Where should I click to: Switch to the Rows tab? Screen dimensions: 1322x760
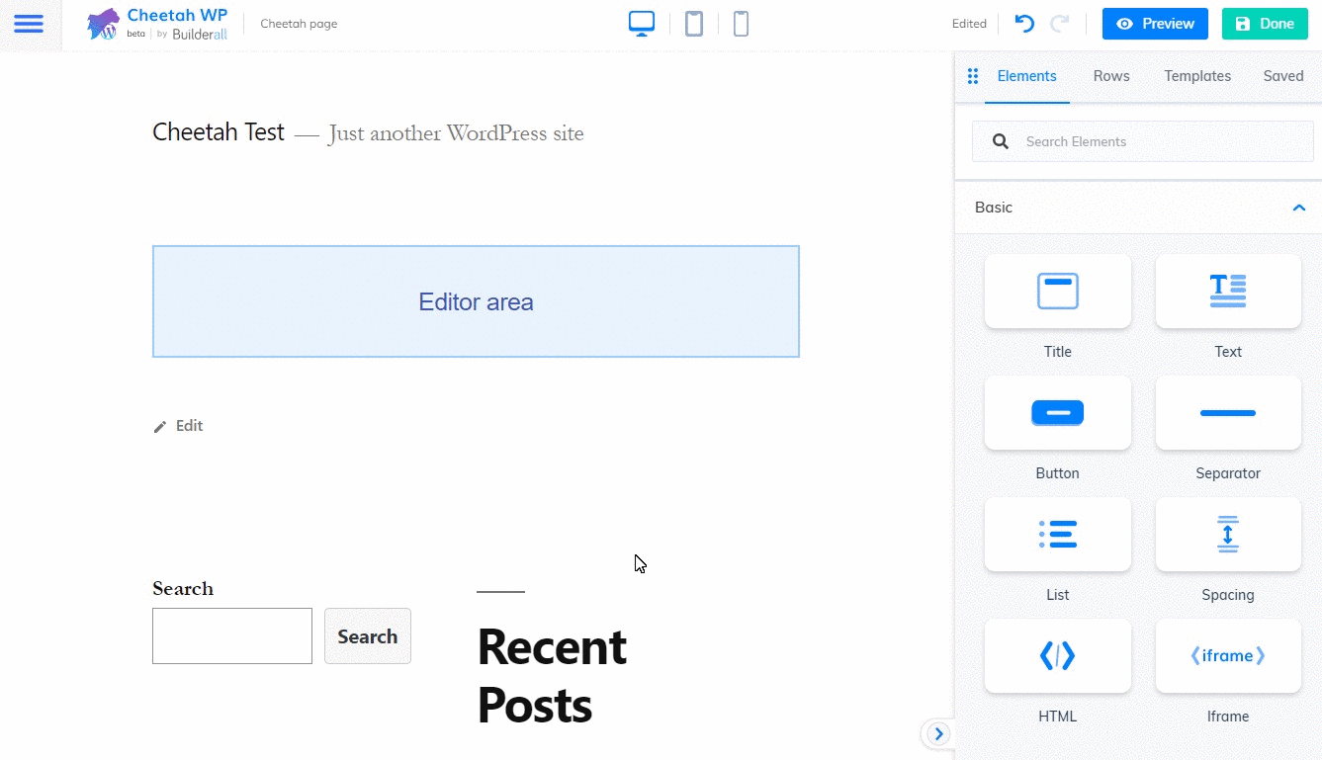1111,76
